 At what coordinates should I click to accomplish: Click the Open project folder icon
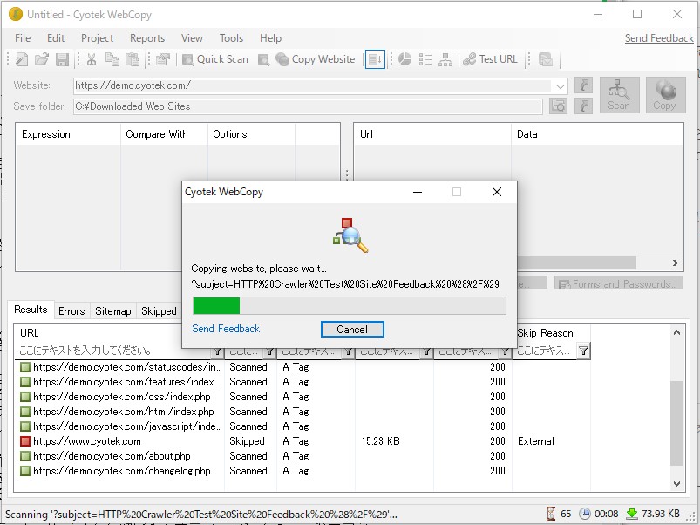42,59
